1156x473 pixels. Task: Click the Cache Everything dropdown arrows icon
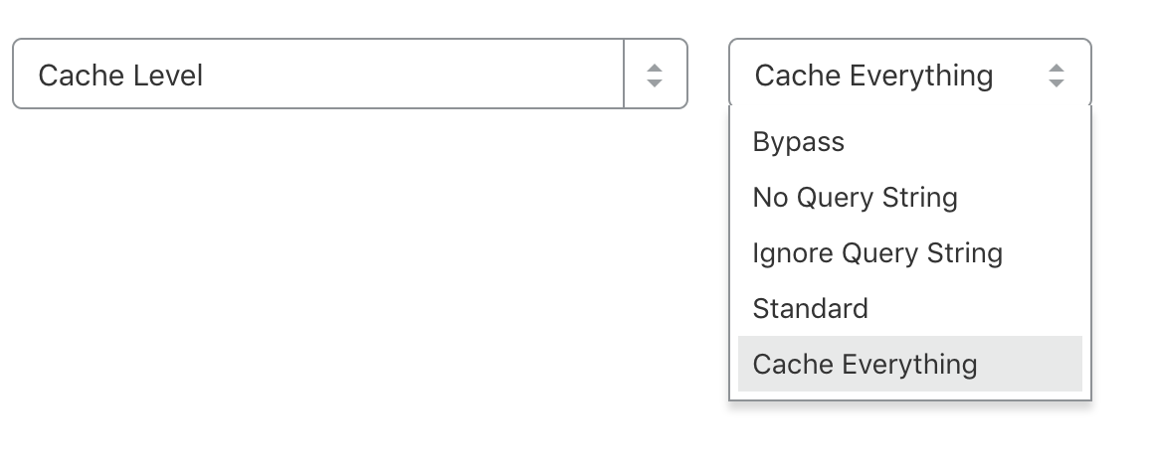[1057, 75]
